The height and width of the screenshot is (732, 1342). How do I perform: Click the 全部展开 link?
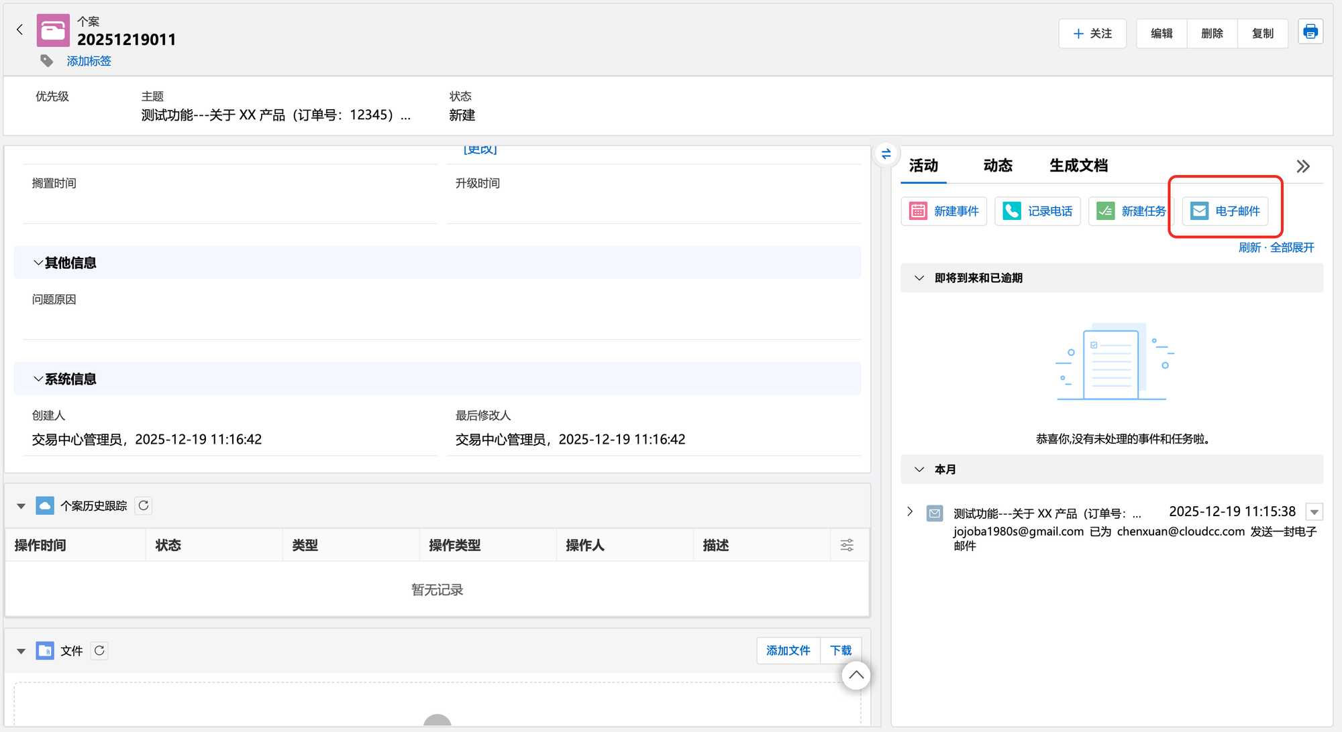(1292, 247)
